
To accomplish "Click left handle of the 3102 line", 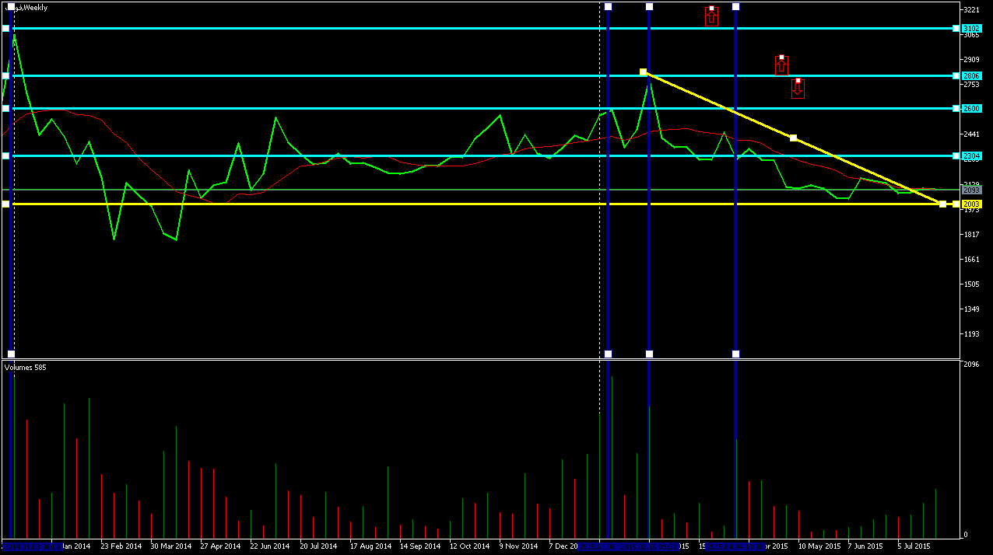I will (x=6, y=29).
